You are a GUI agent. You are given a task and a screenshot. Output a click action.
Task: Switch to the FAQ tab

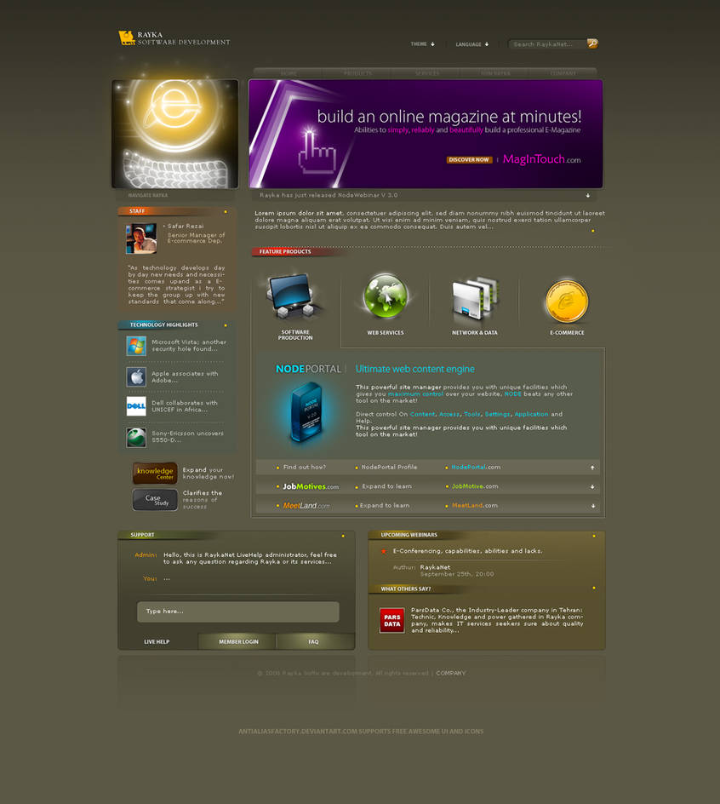[x=314, y=642]
